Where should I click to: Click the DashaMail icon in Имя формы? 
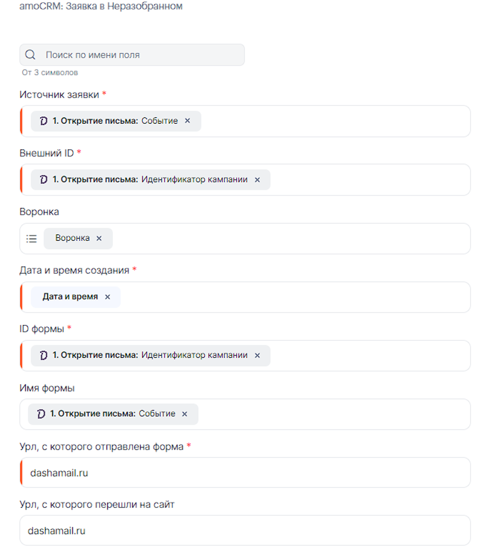pyautogui.click(x=41, y=414)
